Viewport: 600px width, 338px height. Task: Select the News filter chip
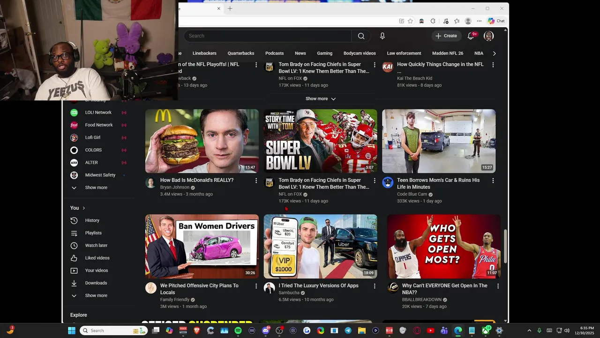pos(300,54)
